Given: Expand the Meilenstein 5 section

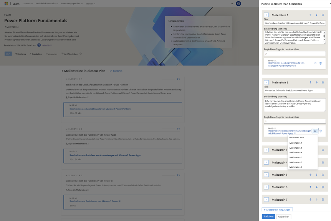Looking at the screenshot, I should (x=266, y=174).
